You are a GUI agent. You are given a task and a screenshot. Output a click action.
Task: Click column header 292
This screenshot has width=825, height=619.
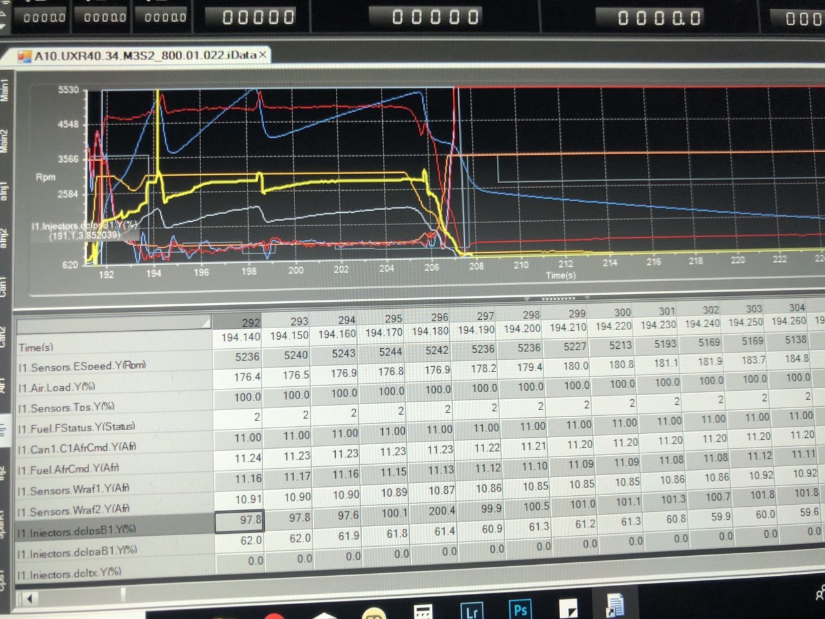click(238, 322)
